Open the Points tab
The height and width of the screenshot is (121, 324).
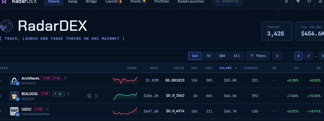click(x=138, y=2)
